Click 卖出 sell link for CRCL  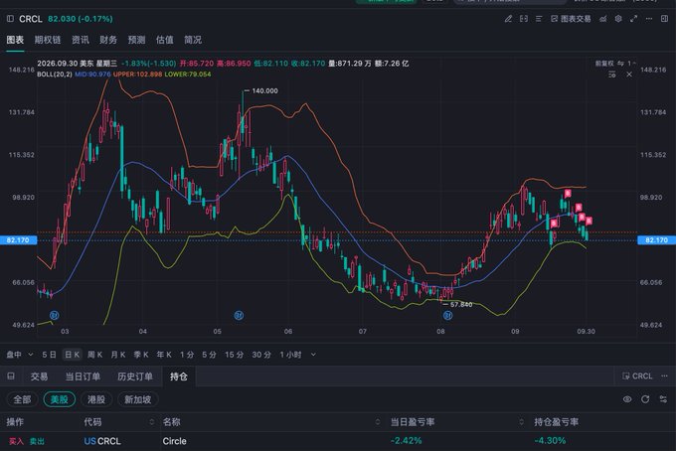point(37,441)
